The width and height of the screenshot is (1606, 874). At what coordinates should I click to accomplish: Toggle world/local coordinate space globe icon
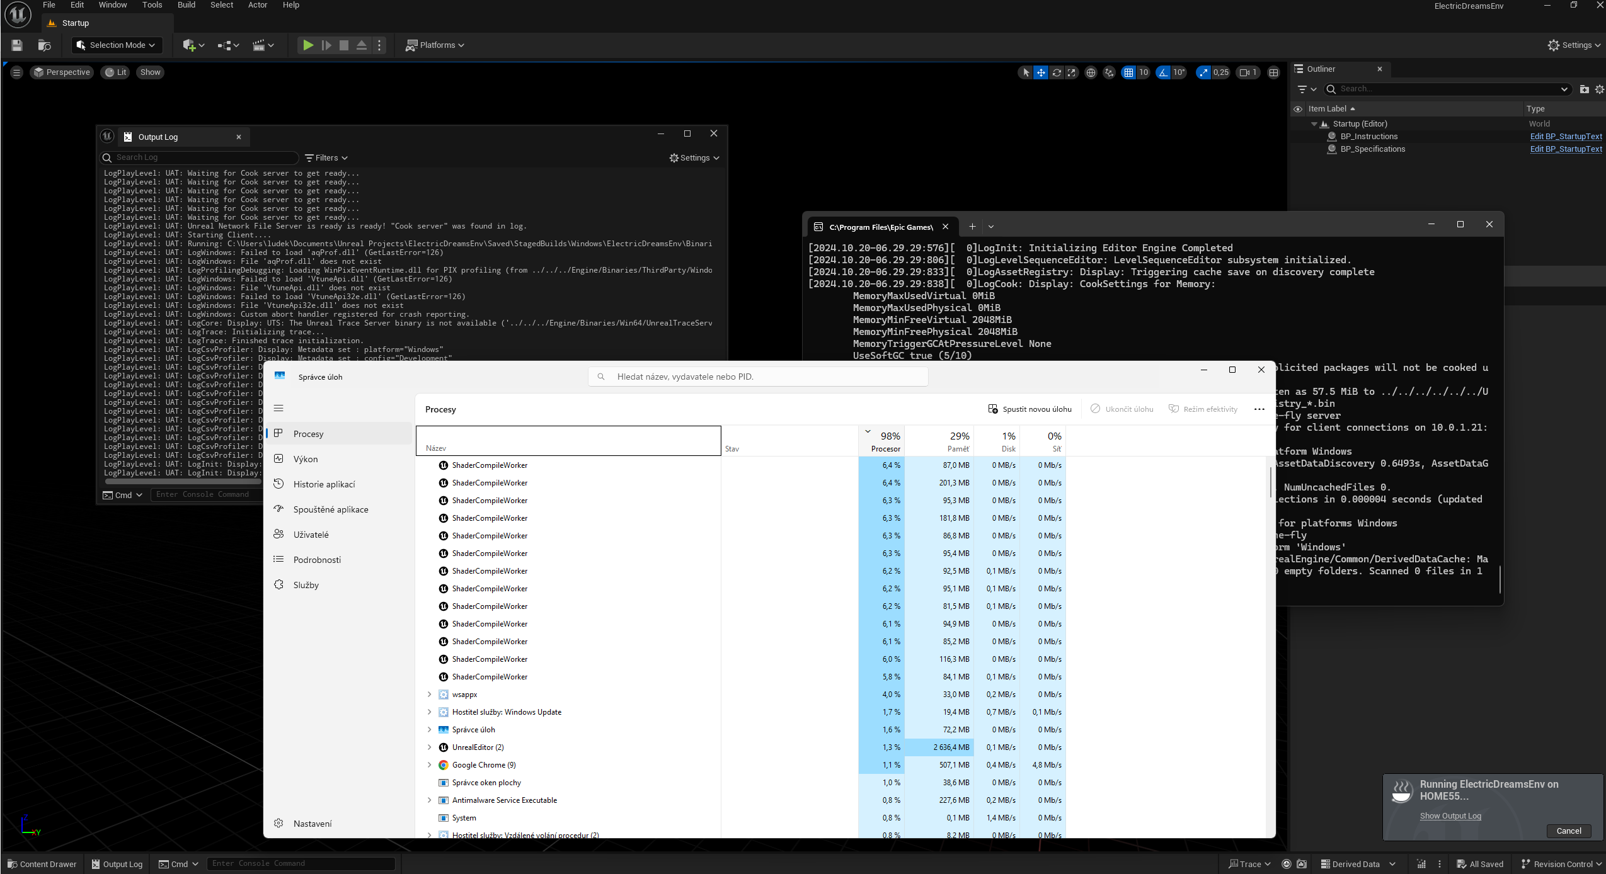pos(1091,72)
